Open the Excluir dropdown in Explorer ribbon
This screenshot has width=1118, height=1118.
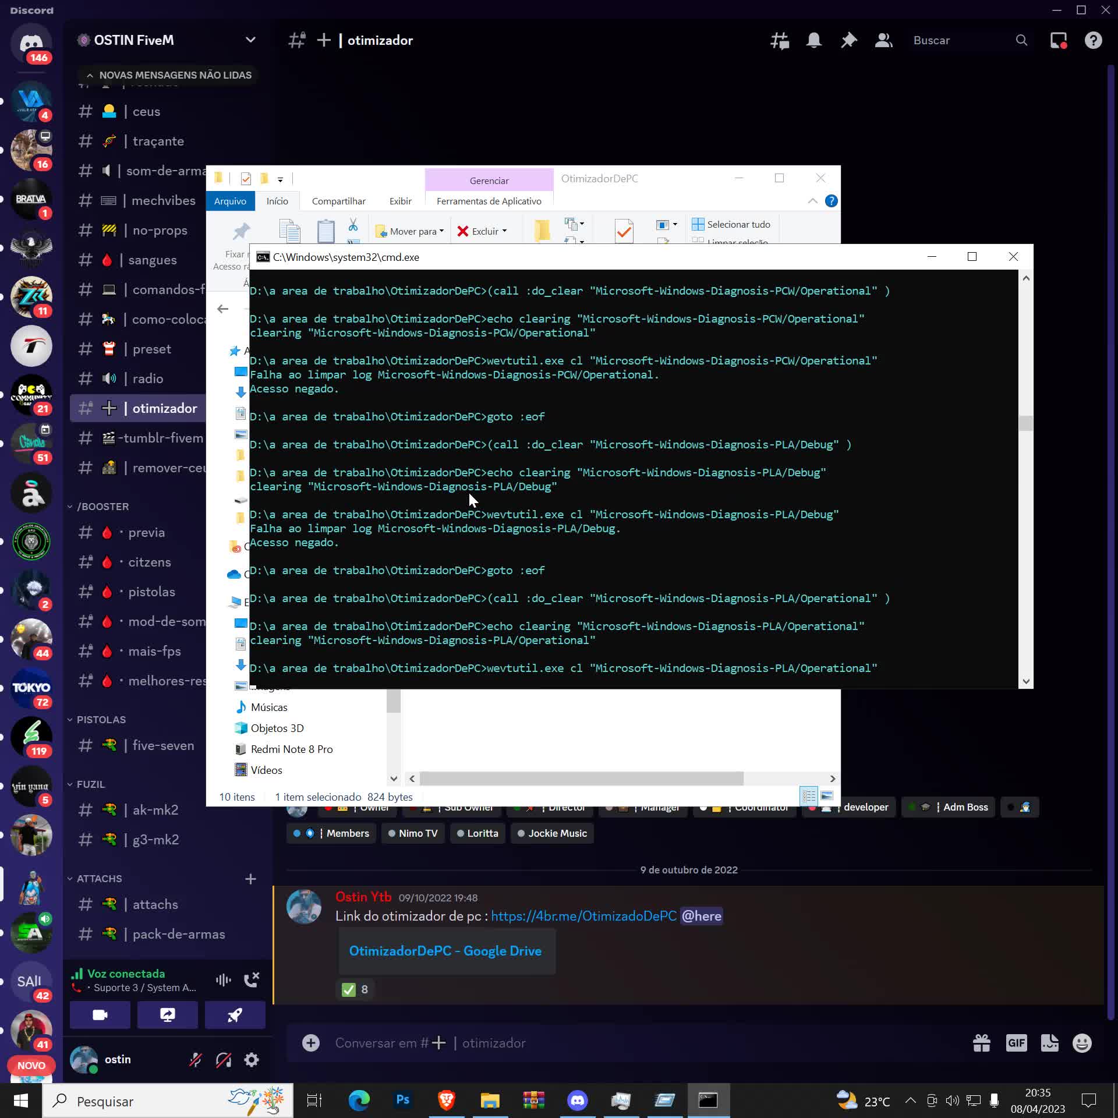(505, 231)
